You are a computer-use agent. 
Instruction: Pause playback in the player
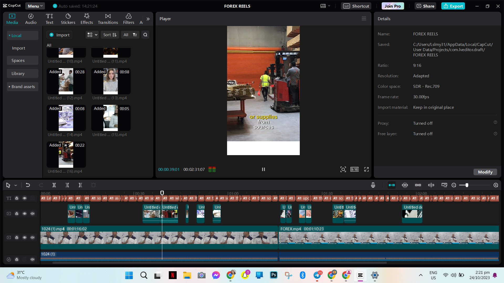tap(263, 170)
